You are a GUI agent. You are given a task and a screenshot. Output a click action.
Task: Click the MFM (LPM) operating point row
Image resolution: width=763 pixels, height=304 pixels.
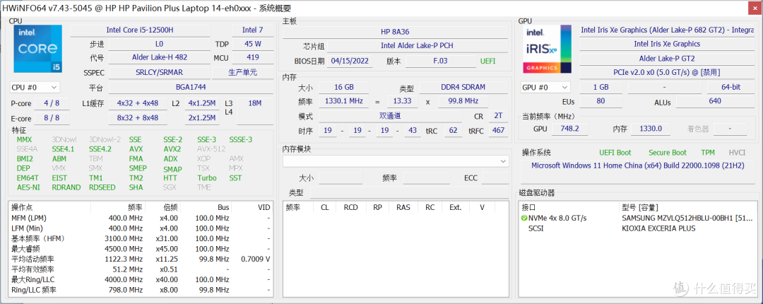click(x=140, y=218)
